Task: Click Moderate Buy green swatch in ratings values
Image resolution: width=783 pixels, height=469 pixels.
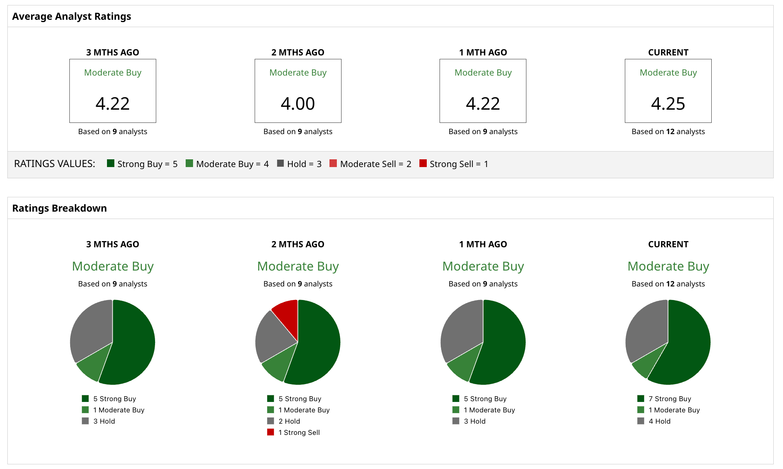Action: click(x=189, y=164)
